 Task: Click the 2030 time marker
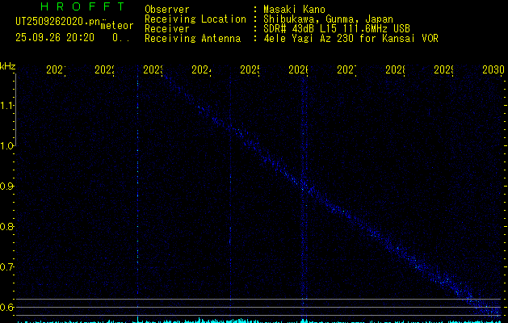point(493,71)
